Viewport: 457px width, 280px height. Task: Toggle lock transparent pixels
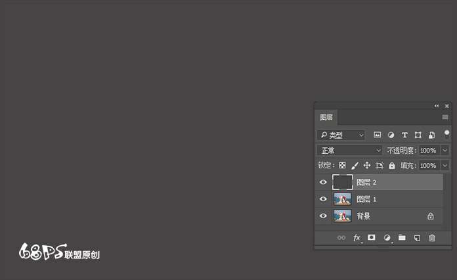[x=342, y=166]
